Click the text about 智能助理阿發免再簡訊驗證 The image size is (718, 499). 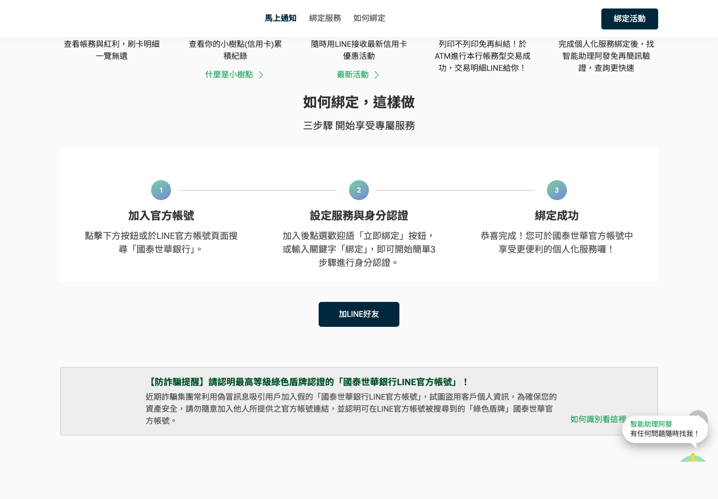[606, 56]
